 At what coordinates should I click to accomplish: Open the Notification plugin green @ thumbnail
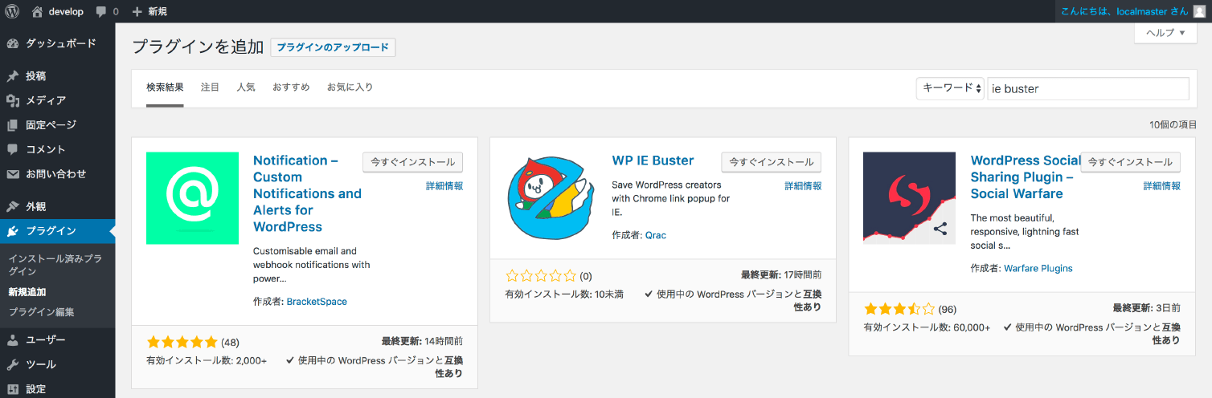pyautogui.click(x=192, y=198)
